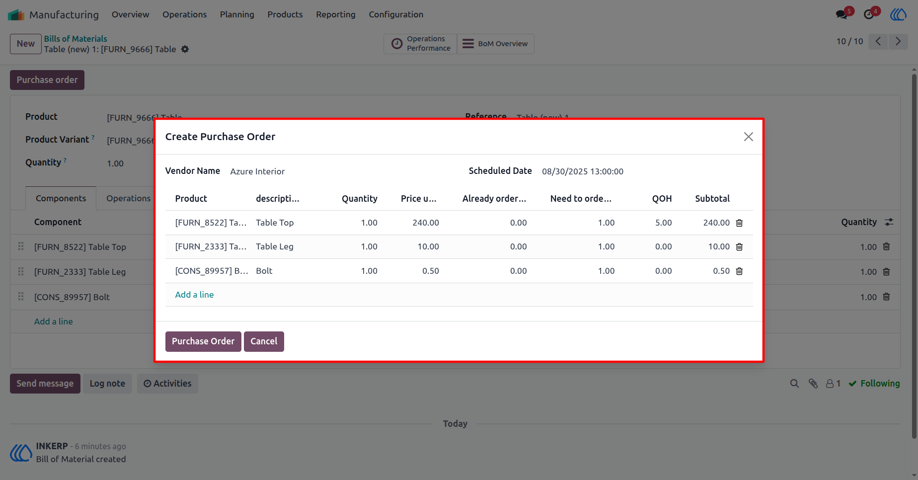Go back to Bills of Materials breadcrumb

pos(76,39)
